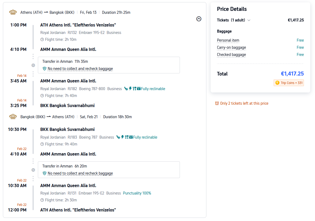Viewport: 315px width, 221px height.
Task: Click the alarm icon beside tickets left notice
Action: (x=217, y=103)
